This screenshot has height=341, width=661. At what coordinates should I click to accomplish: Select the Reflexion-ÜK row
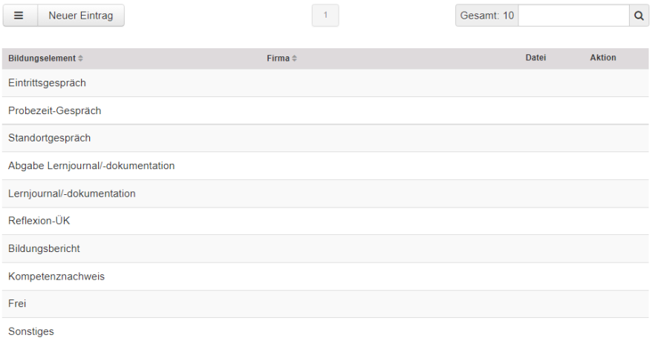39,221
